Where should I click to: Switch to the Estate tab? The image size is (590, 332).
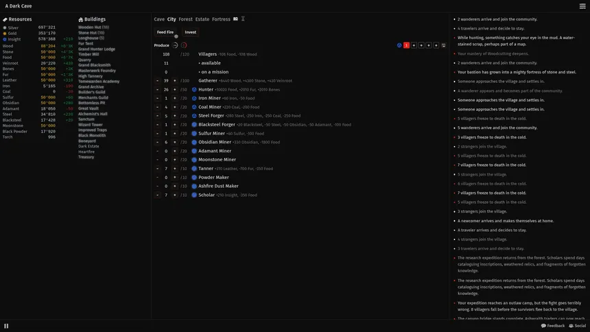(x=202, y=19)
